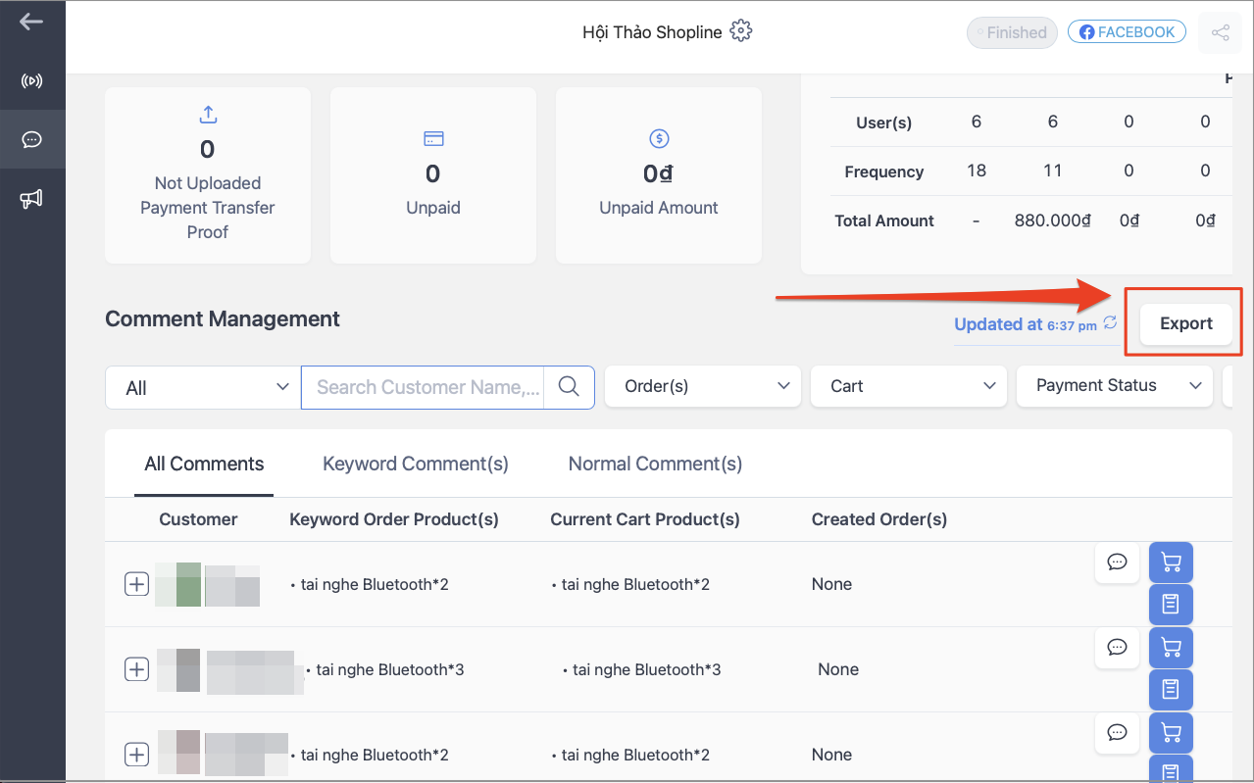
Task: Click the back arrow in sidebar
Action: [31, 22]
